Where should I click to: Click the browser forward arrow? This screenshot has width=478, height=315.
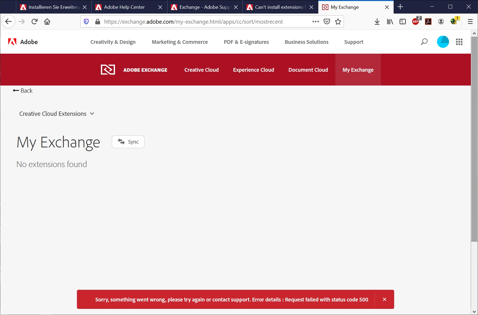22,22
